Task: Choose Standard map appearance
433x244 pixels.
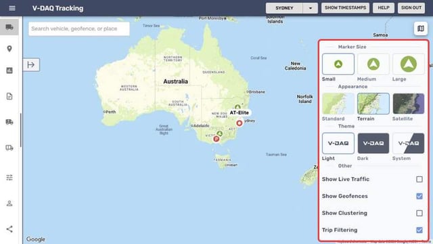Action: point(338,104)
